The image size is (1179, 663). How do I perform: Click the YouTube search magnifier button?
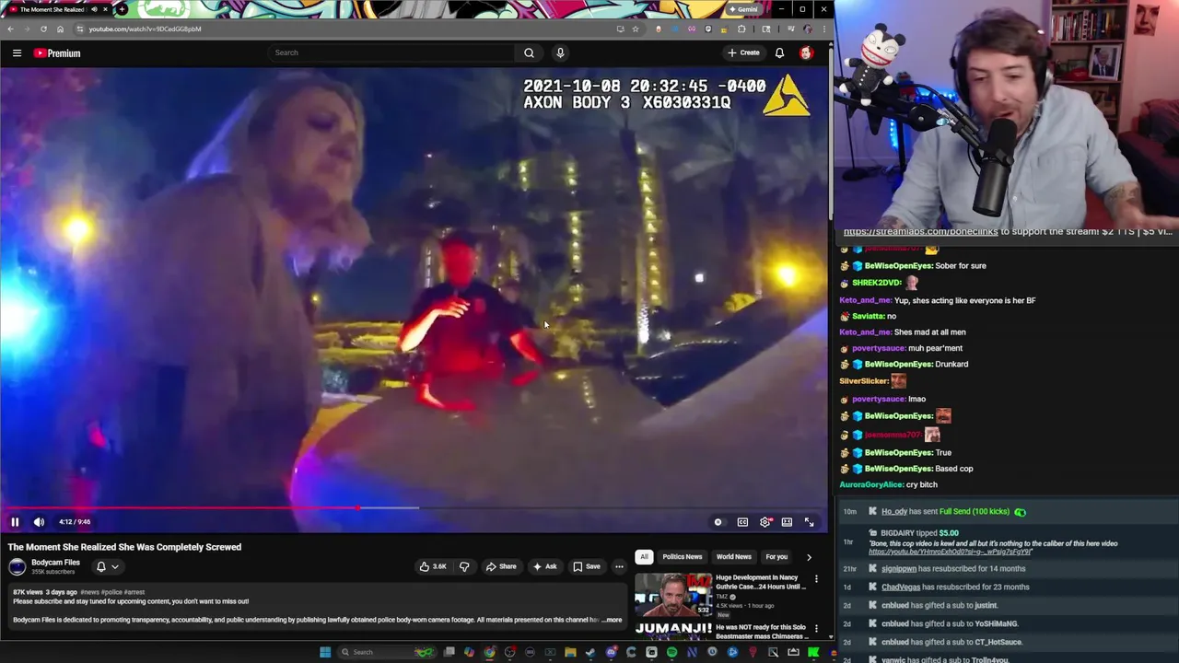(529, 52)
